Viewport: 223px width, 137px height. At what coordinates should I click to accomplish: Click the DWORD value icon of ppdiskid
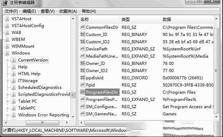[x=83, y=78]
